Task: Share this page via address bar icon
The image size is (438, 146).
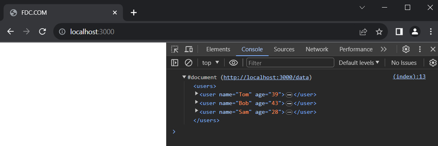Action: coord(363,32)
